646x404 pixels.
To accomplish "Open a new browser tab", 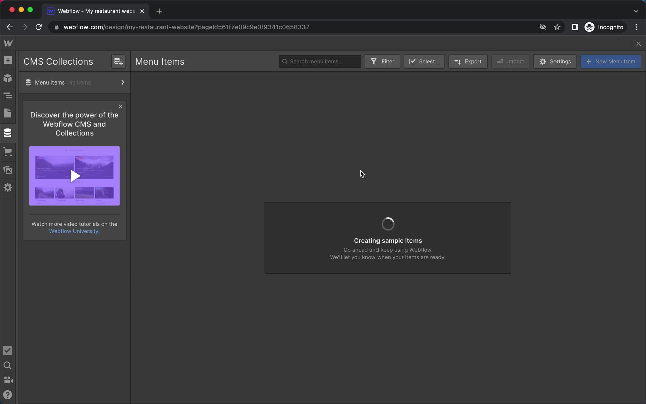I will pyautogui.click(x=159, y=11).
